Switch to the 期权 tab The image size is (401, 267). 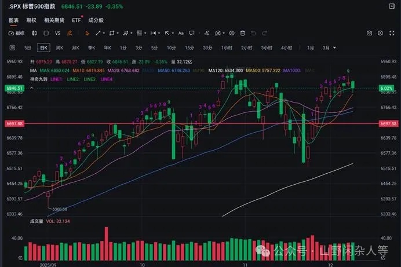pos(31,20)
